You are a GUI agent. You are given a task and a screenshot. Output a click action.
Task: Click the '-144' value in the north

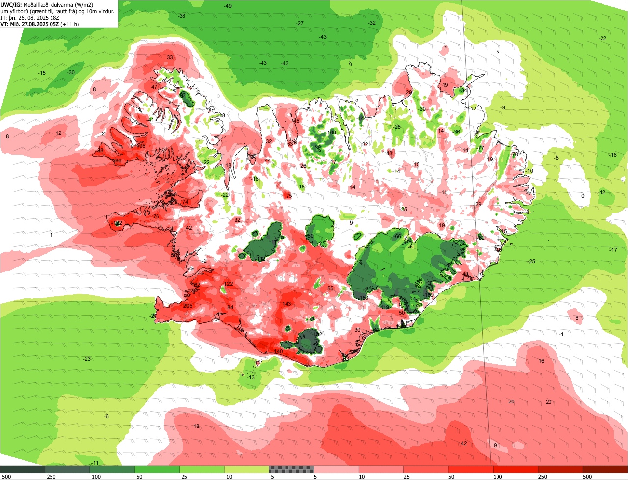pos(362,119)
